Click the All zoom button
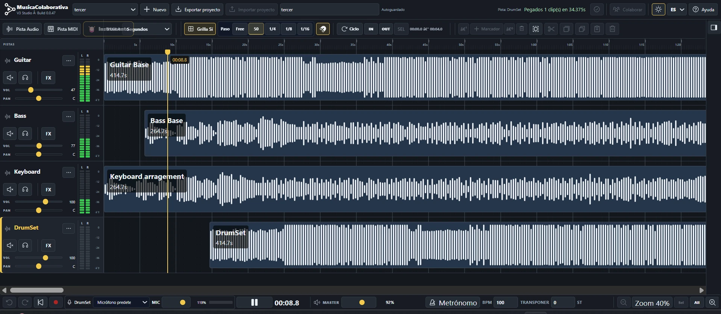721x314 pixels. 697,302
